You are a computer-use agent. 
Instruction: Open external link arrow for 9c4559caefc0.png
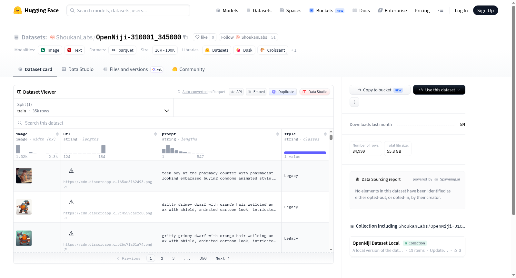65,218
